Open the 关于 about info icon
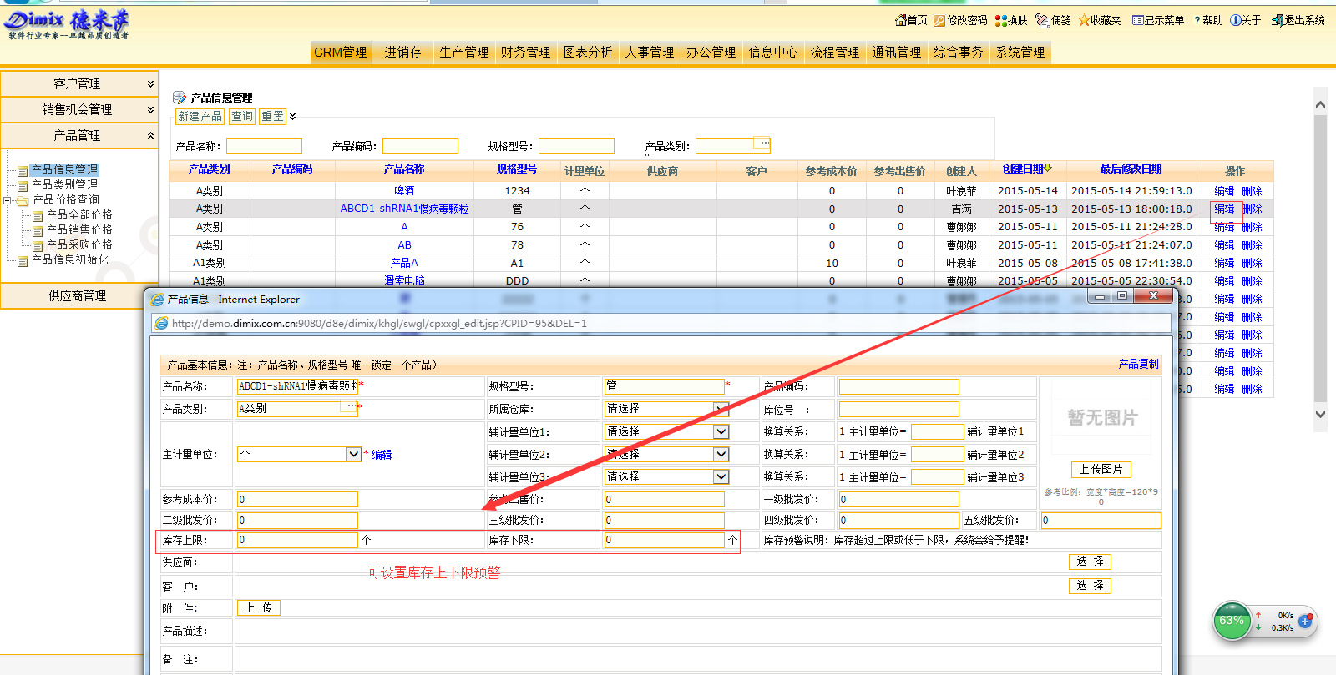This screenshot has width=1336, height=675. pyautogui.click(x=1235, y=20)
